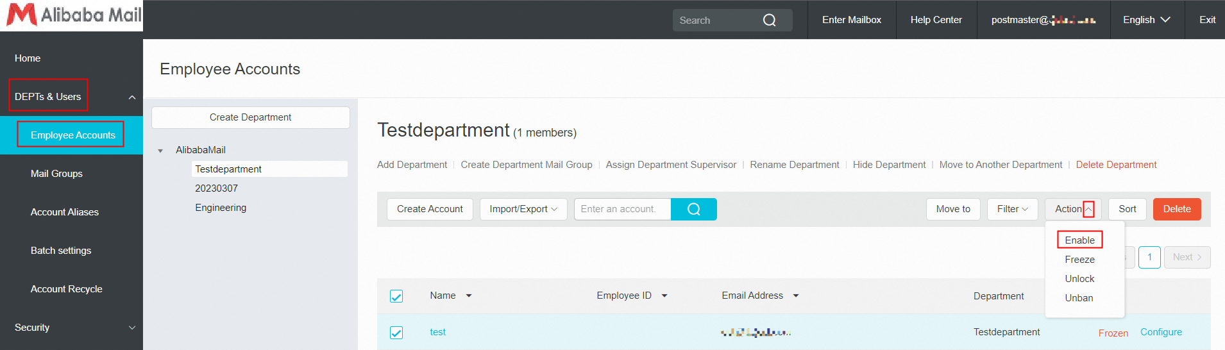Open the English language dropdown
The height and width of the screenshot is (350, 1225).
1146,20
